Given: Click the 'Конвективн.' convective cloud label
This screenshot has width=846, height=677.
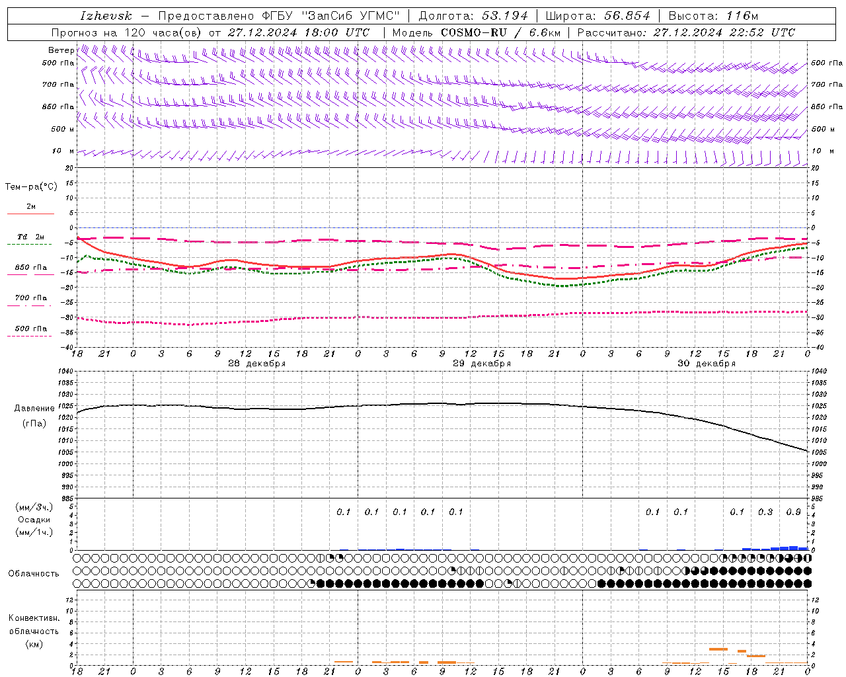Looking at the screenshot, I should pyautogui.click(x=34, y=618).
